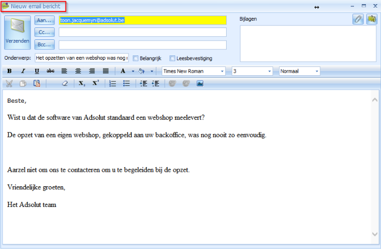Click the 'Beste,' greeting line
Image resolution: width=381 pixels, height=249 pixels.
[17, 101]
